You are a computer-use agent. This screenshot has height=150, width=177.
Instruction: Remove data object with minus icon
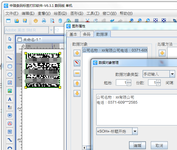[77, 73]
